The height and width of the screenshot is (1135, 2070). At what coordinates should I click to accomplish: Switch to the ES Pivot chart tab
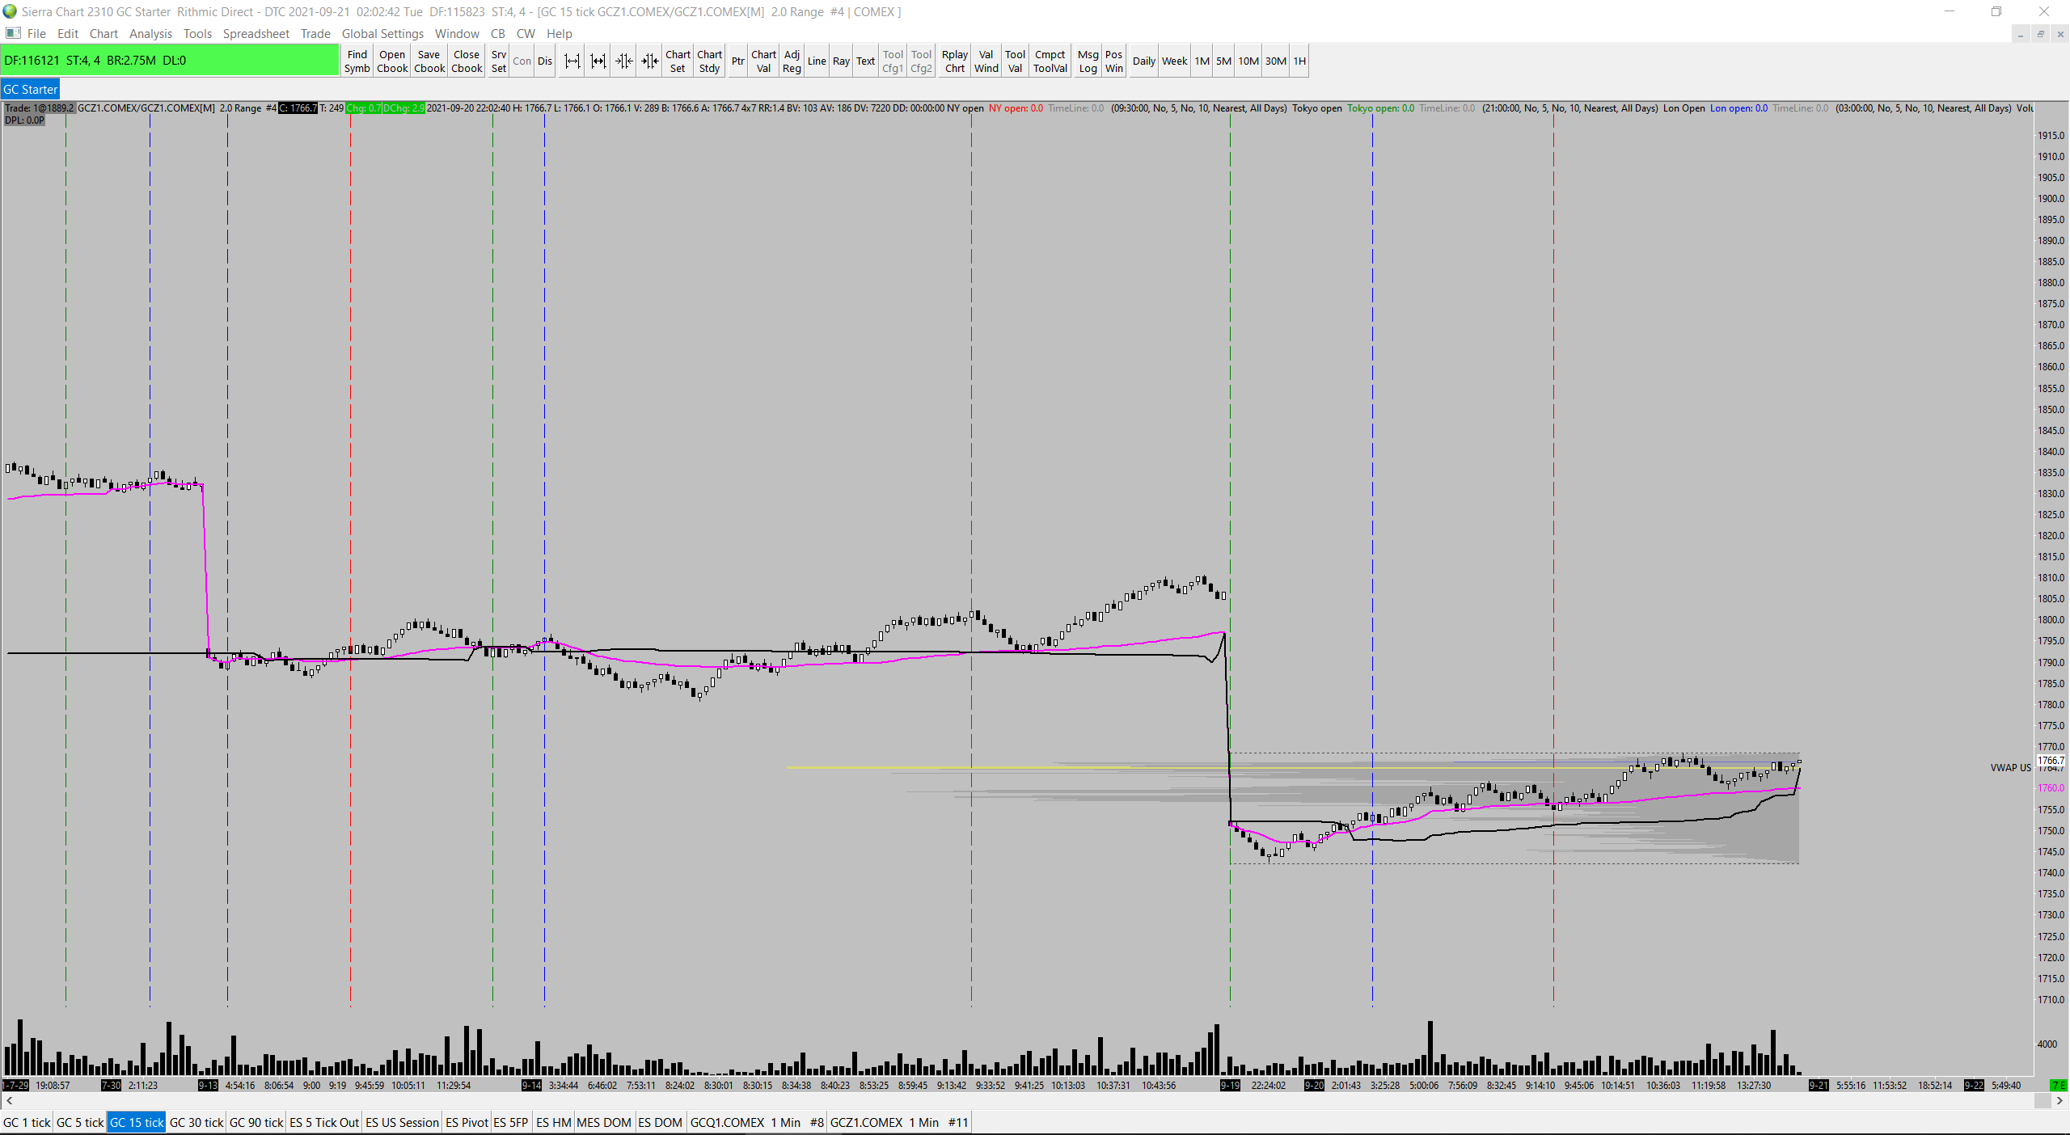pyautogui.click(x=467, y=1122)
